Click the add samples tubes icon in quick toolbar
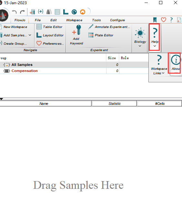This screenshot has height=211, width=182. [32, 12]
